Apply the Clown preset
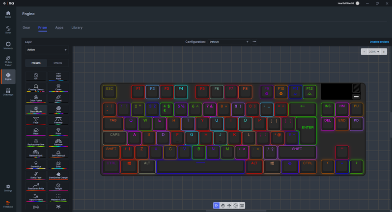Screen dimensions: 392x212 tap(58, 87)
